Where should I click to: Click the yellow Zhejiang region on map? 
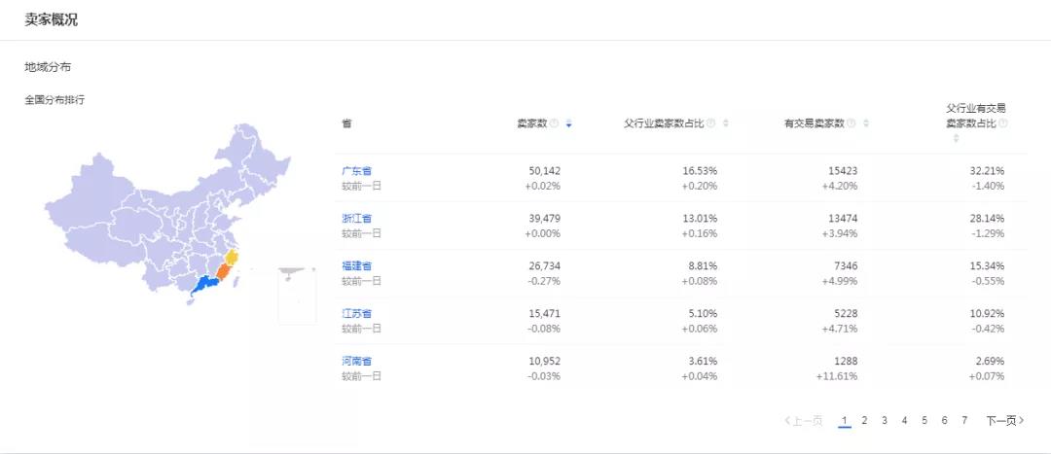coord(232,258)
